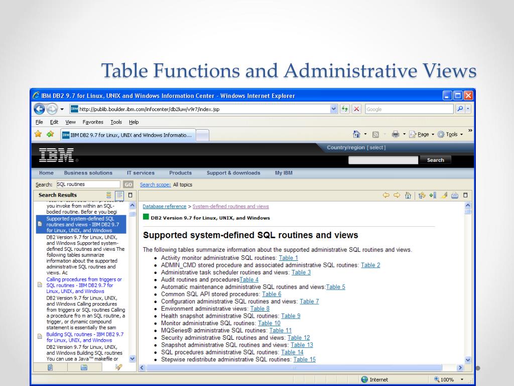This screenshot has width=514, height=386.
Task: Click the Print printer icon in IE toolbar
Action: (x=396, y=134)
